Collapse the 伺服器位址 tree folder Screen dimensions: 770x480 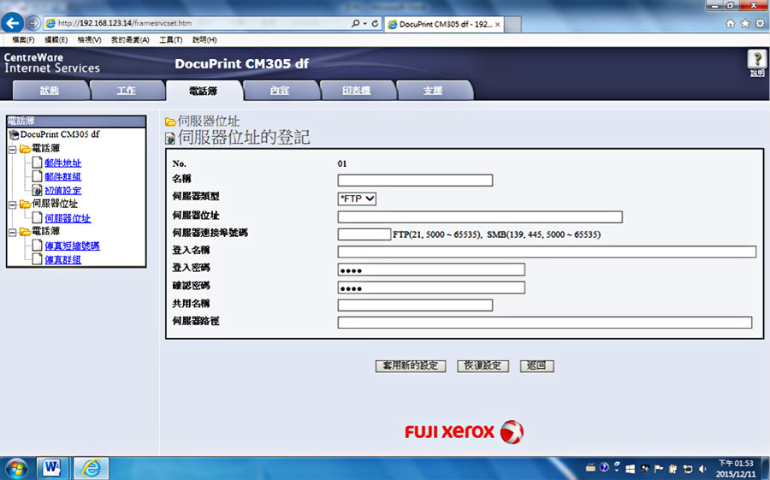[13, 204]
